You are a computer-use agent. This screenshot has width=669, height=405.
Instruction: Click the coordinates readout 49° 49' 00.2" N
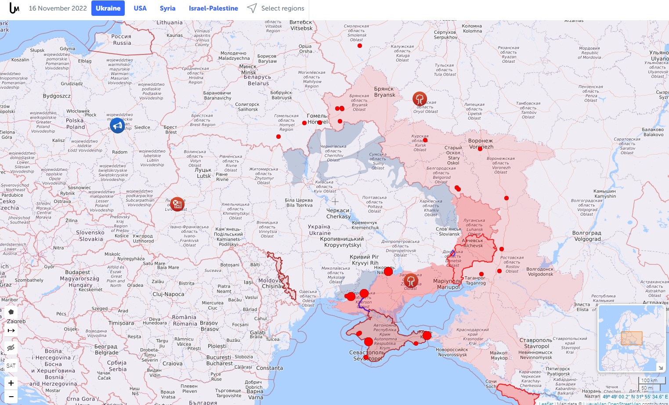(x=635, y=397)
